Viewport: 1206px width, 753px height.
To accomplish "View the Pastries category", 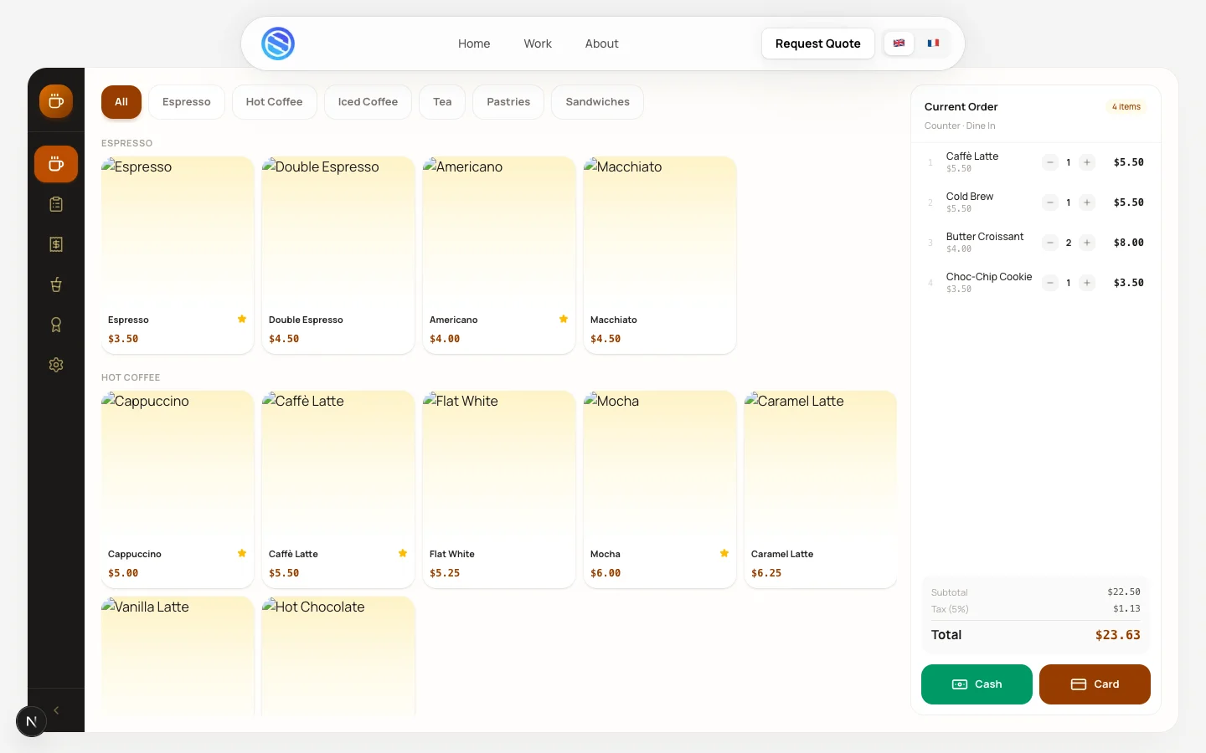I will click(508, 102).
